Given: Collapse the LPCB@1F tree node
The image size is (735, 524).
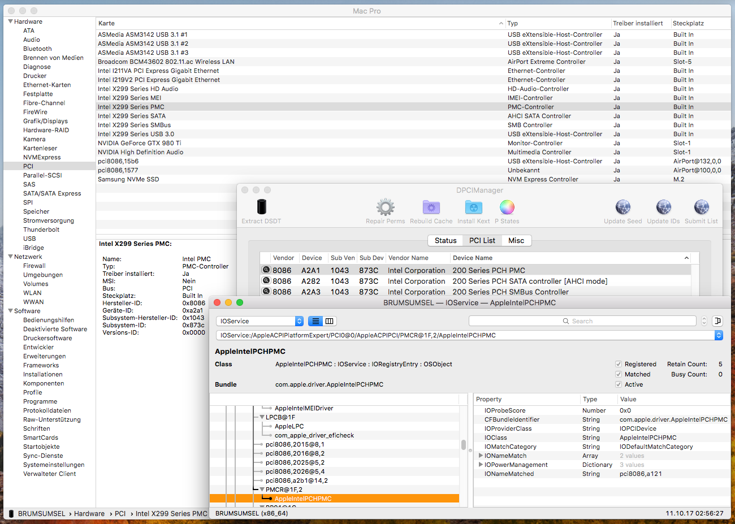Looking at the screenshot, I should tap(262, 417).
